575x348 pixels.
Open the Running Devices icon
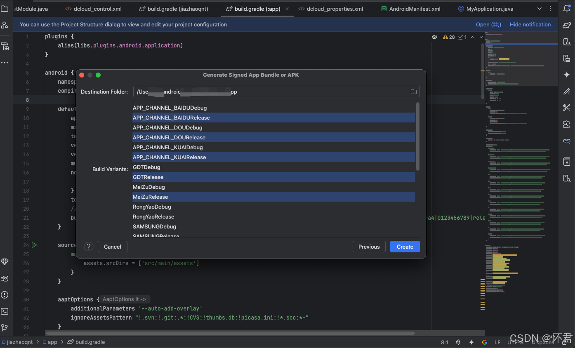[567, 58]
